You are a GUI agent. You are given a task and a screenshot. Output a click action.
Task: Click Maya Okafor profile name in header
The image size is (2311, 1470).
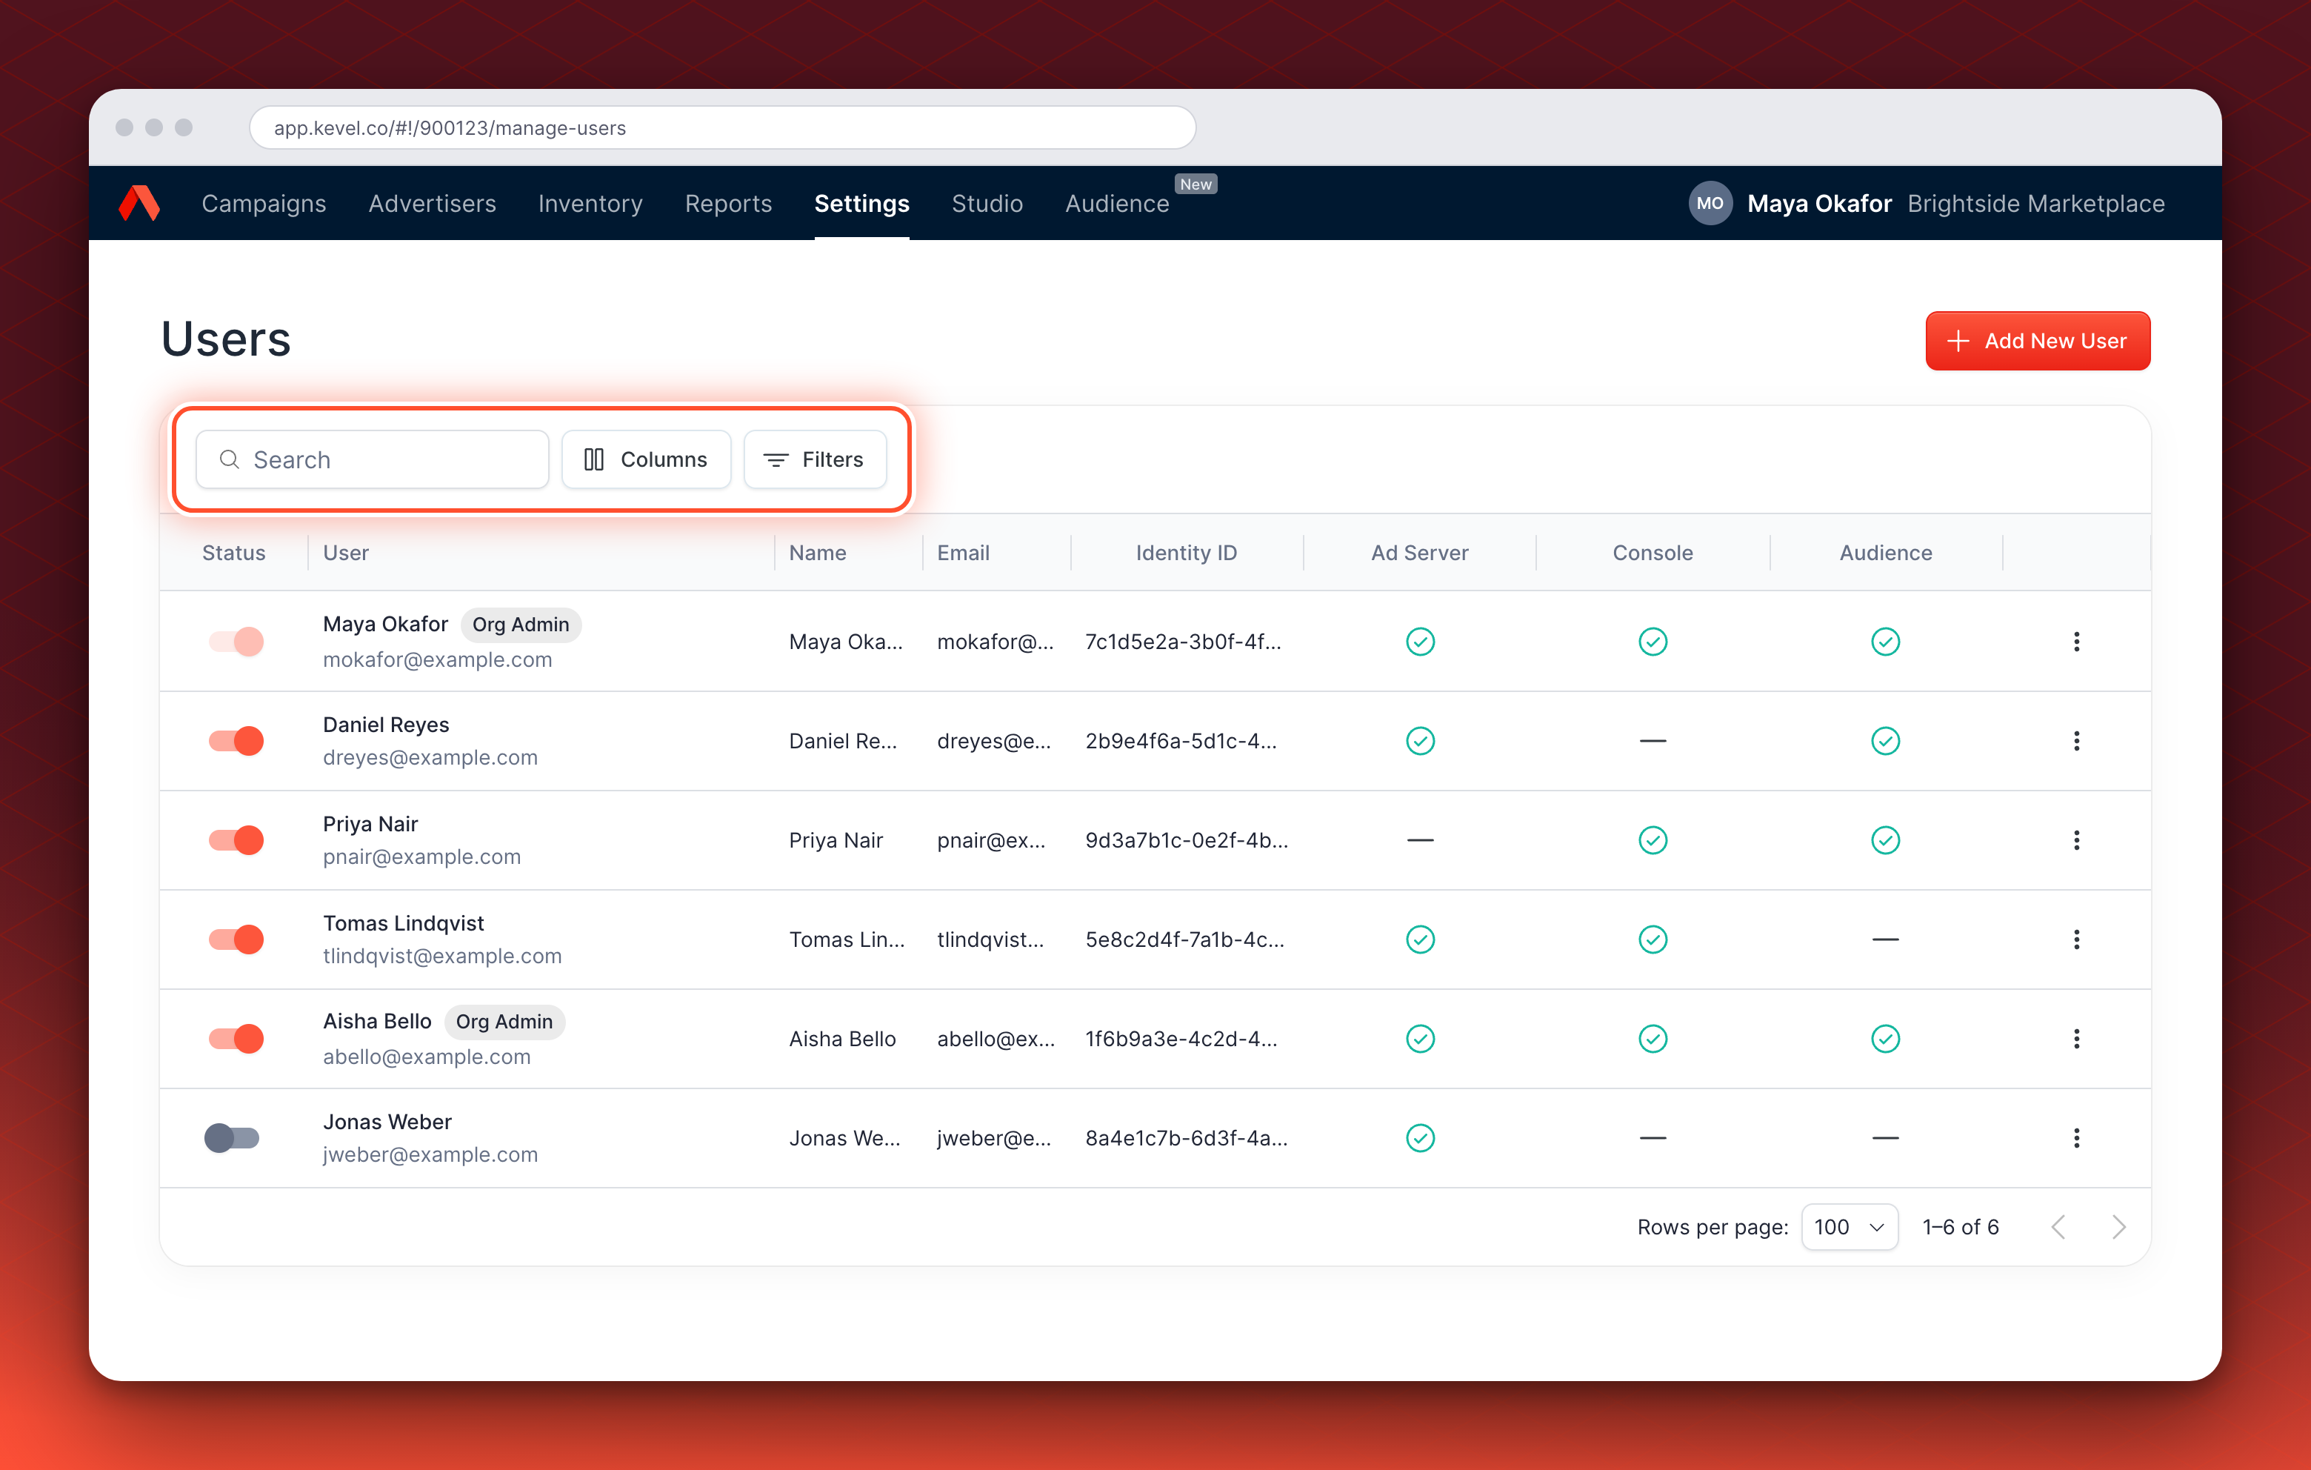coord(1818,204)
